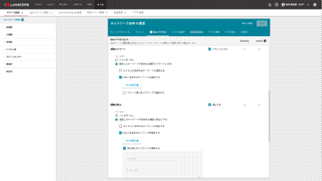The image size is (322, 181).
Task: Select the first group under ネットワーク全体
Action: [x=9, y=27]
